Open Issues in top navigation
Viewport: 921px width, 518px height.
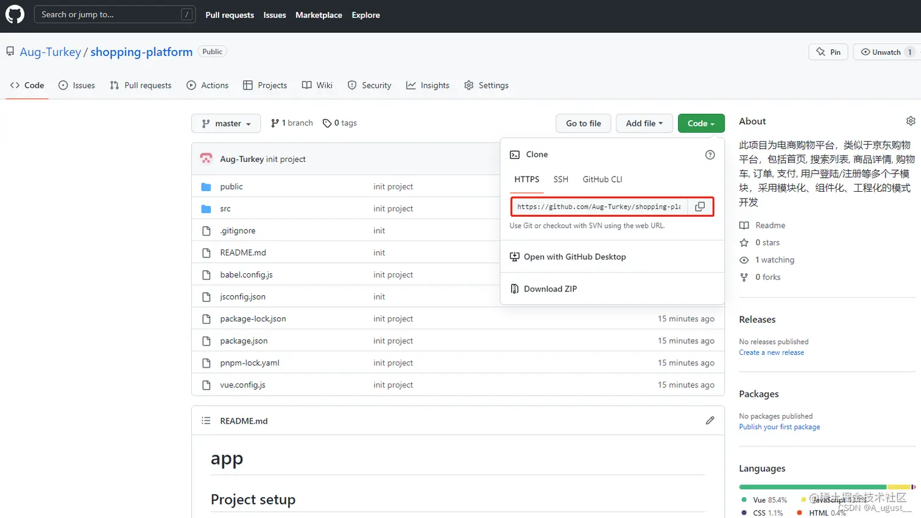pos(275,15)
